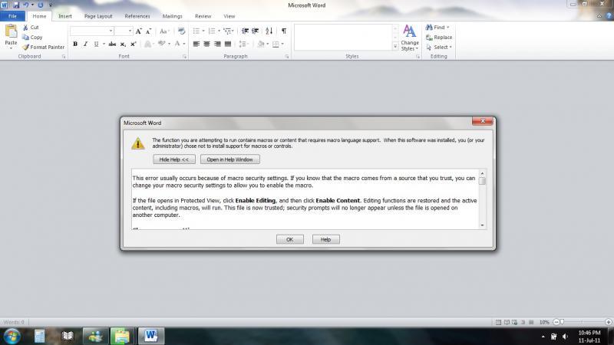614x345 pixels.
Task: Click Shrink Font icon
Action: tap(148, 31)
